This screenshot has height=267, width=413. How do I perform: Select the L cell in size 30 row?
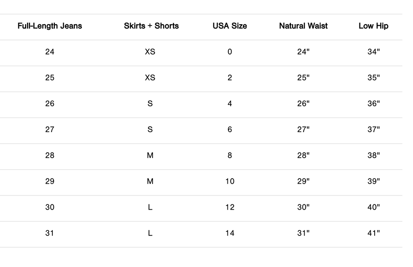pyautogui.click(x=150, y=207)
